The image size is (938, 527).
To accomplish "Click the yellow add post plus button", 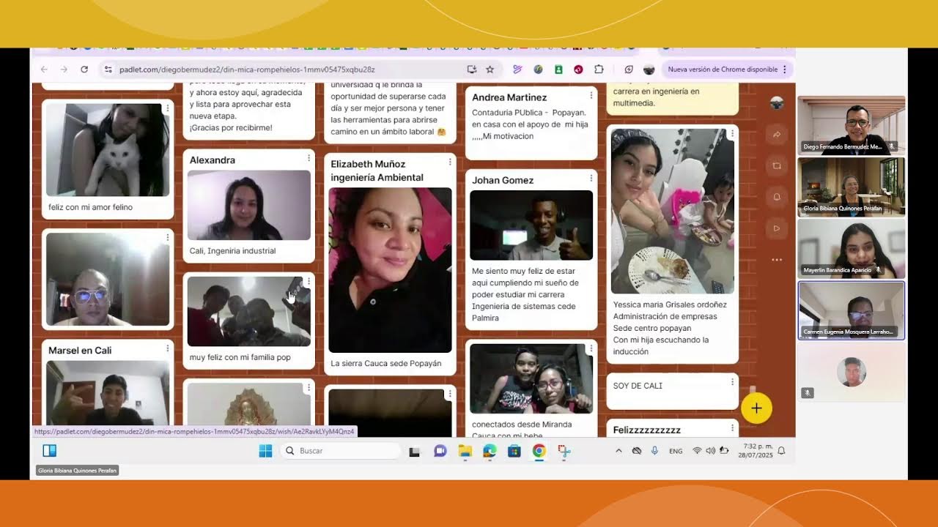I will coord(756,408).
